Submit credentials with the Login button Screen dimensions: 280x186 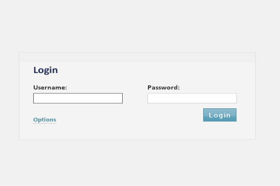219,115
